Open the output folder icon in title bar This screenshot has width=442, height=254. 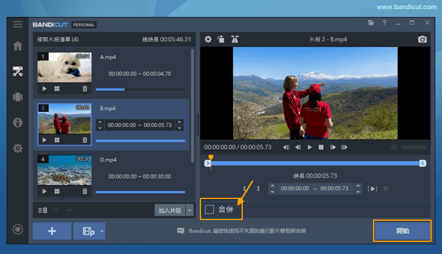pos(371,23)
